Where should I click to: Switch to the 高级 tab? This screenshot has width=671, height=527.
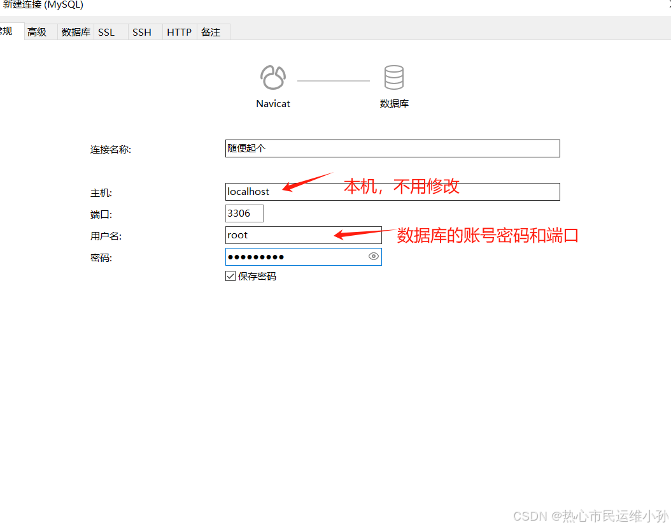point(37,32)
